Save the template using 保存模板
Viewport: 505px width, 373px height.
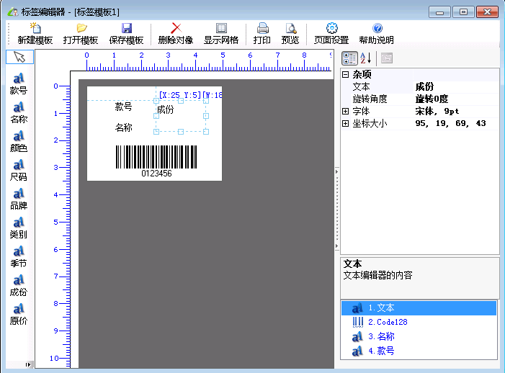pos(126,33)
